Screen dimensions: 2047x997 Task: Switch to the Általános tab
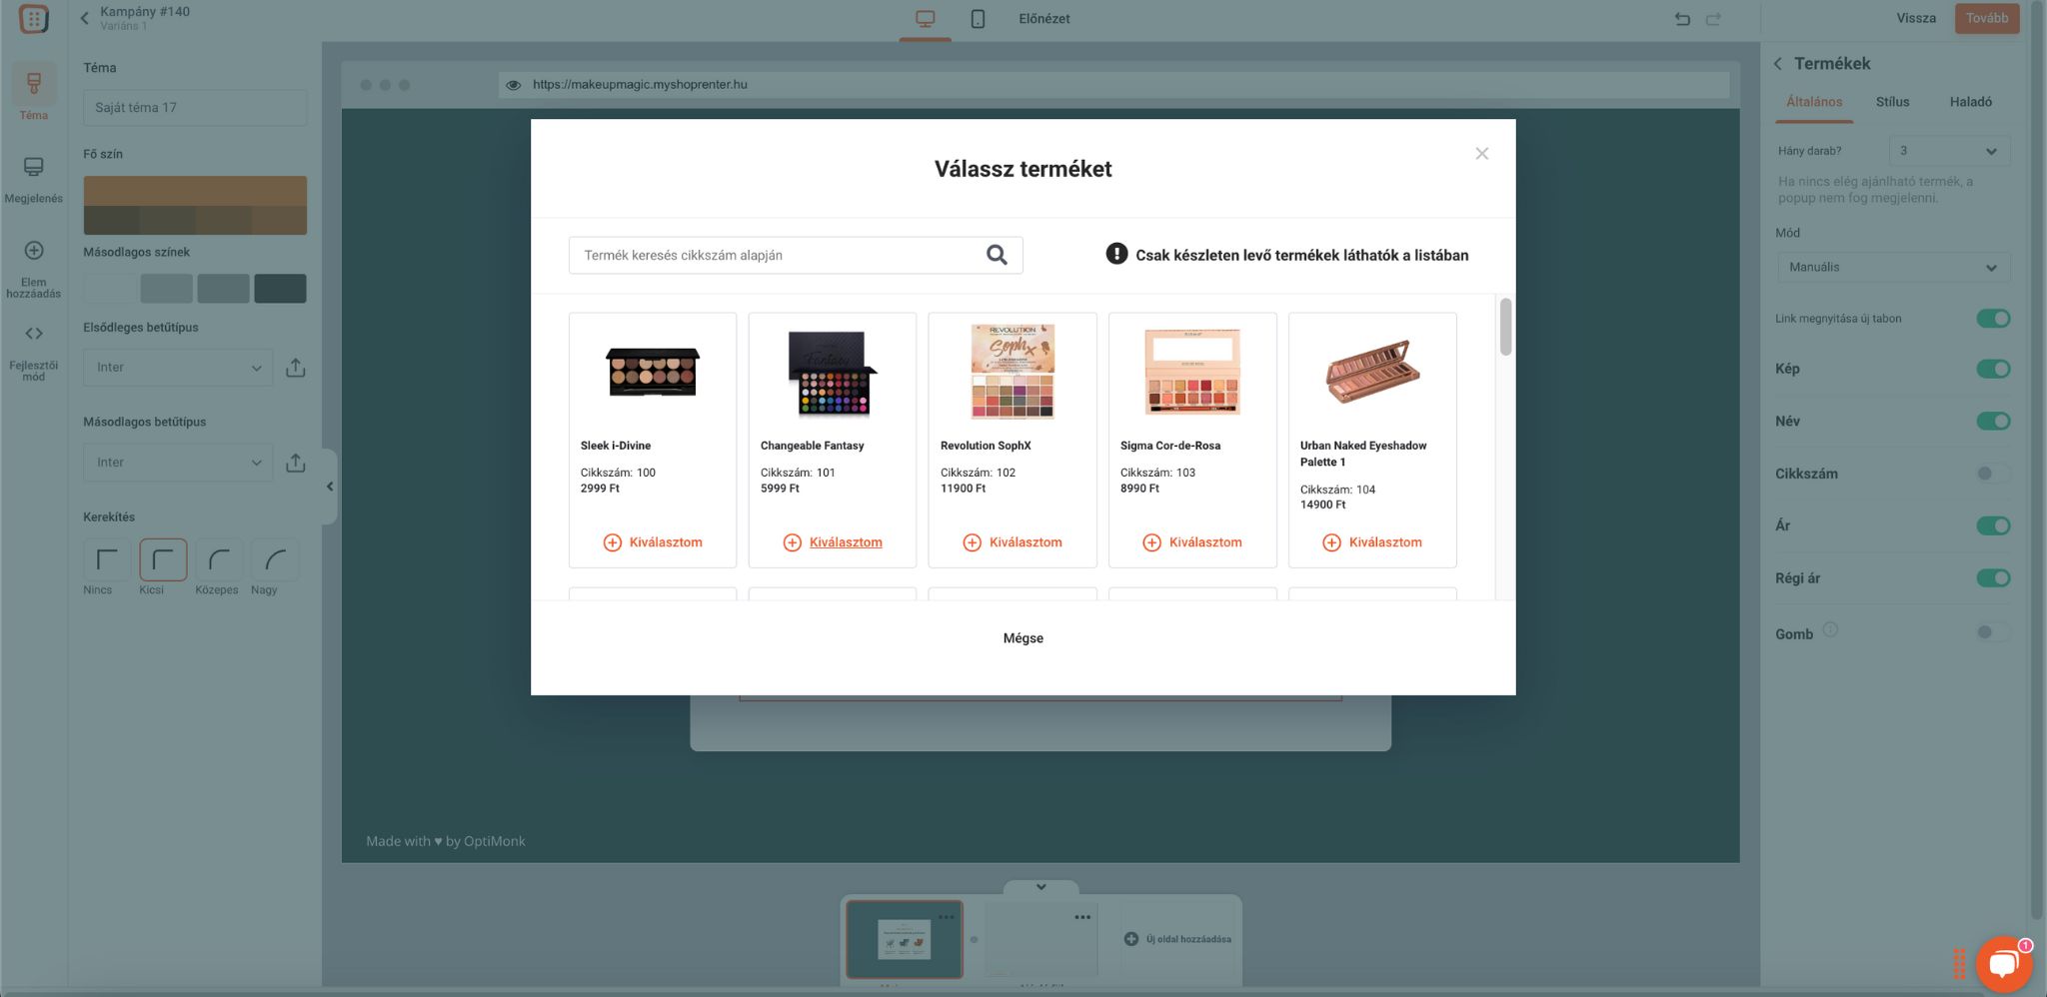pos(1813,102)
